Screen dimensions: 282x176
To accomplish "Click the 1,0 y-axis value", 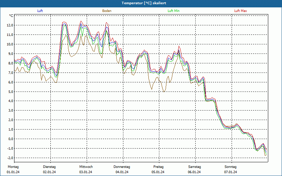I will pyautogui.click(x=11, y=130).
